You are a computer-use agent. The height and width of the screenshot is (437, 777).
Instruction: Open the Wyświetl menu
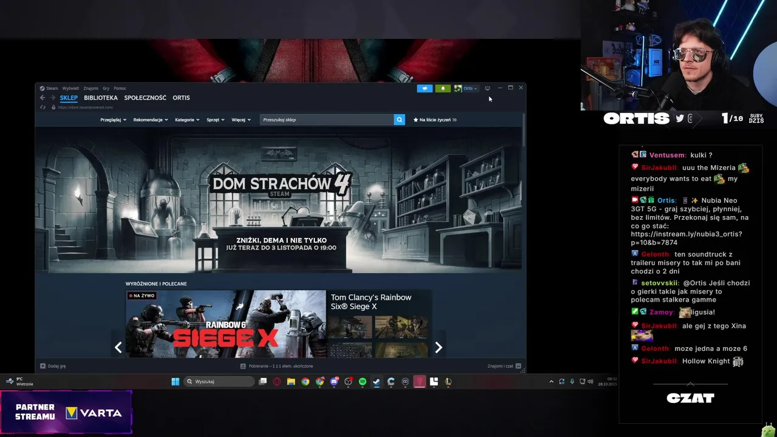70,88
